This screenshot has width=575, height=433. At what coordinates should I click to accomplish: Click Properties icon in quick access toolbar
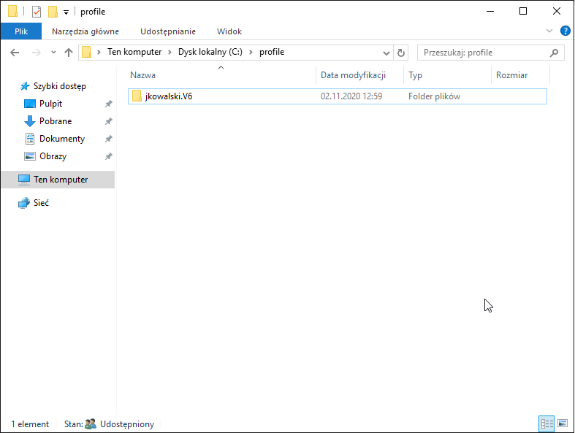(x=37, y=12)
